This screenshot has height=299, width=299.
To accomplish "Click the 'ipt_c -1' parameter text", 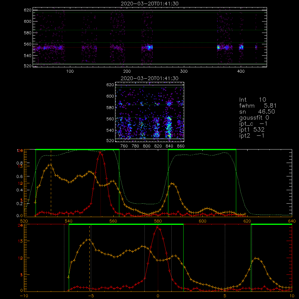I will tap(254, 124).
